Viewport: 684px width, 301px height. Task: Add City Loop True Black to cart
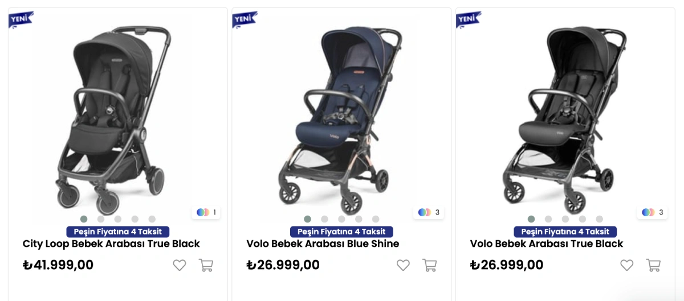[x=206, y=265]
